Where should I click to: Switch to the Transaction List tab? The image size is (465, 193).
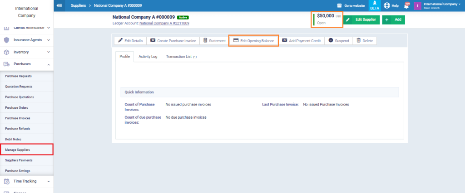pos(181,57)
